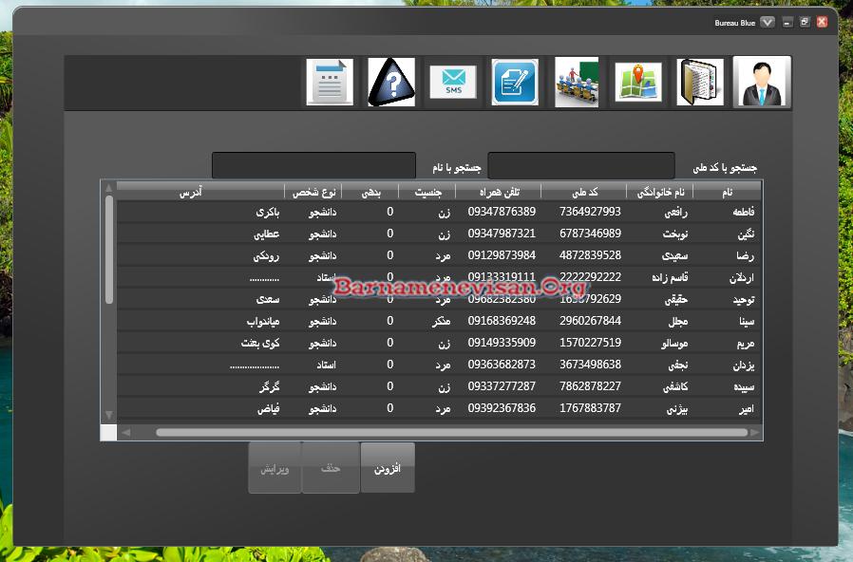Image resolution: width=853 pixels, height=562 pixels.
Task: Open the person profile icon in toolbar
Action: tap(762, 82)
